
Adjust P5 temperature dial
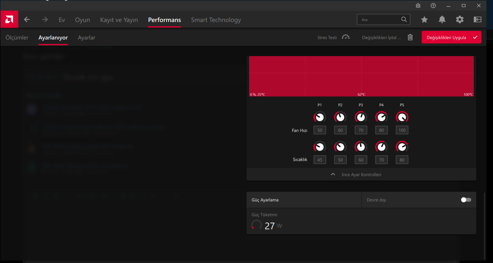point(402,147)
